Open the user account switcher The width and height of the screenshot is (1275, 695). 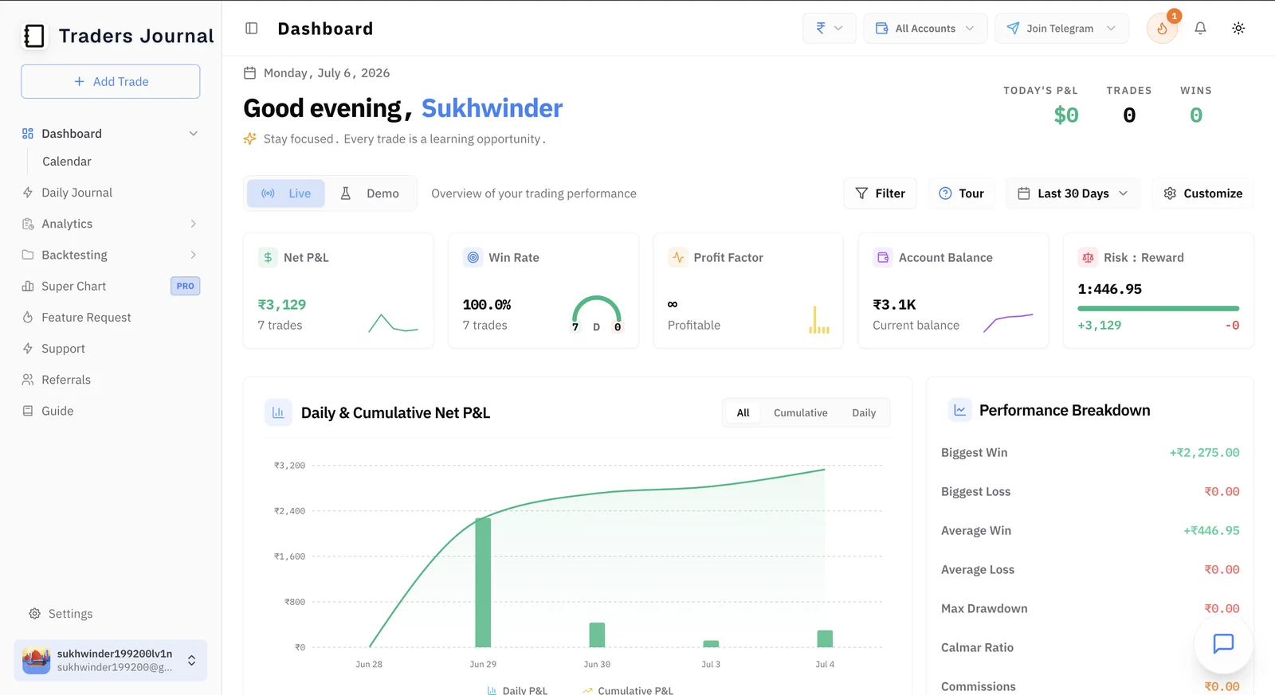click(111, 661)
